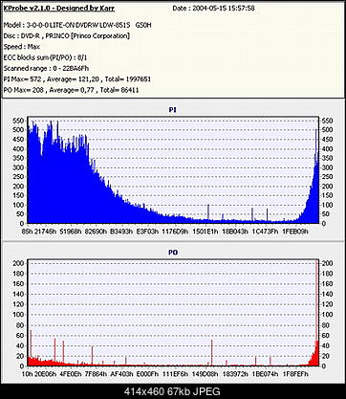The image size is (346, 399).
Task: Select the 'PI Max= 572' statistics line
Action: [77, 78]
